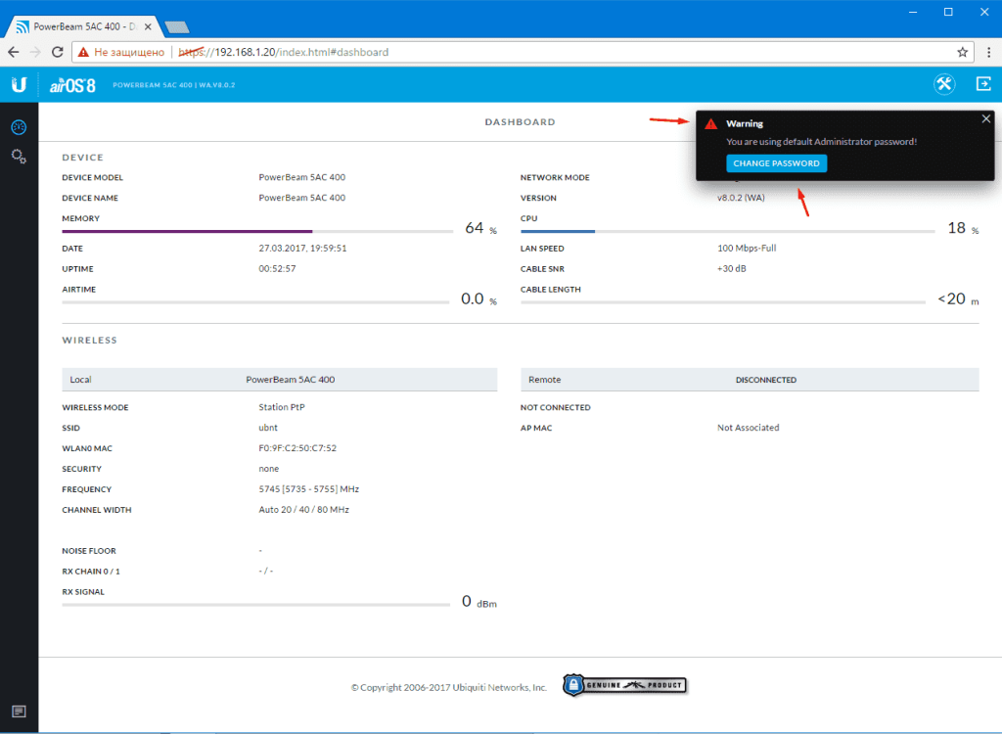Click the Local PowerBeam 5AC 400 header row
This screenshot has height=734, width=1002.
point(279,379)
